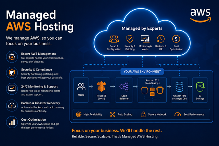The image size is (219, 146).
Task: Click the 'Best Performance' text
Action: click(194, 115)
